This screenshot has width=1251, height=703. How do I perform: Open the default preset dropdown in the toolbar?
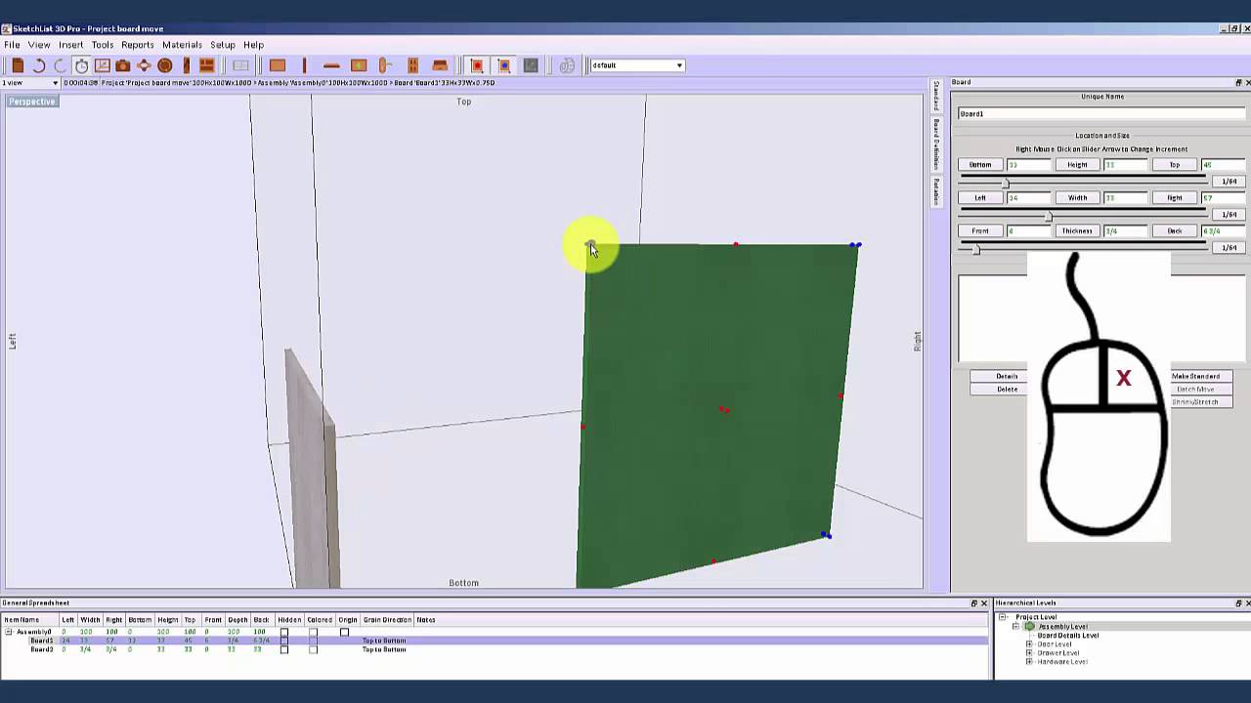coord(678,64)
